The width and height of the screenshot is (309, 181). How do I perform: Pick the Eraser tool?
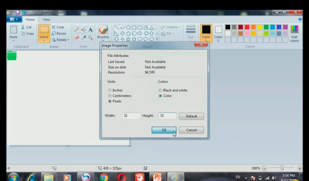(x=77, y=38)
